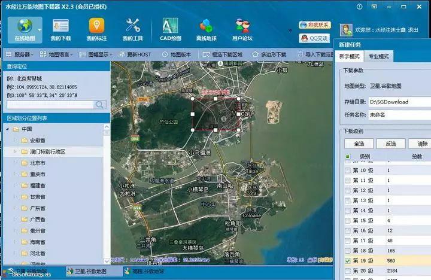The height and width of the screenshot is (280, 431).
Task: Click the QQ交谈 chat button
Action: click(x=315, y=38)
